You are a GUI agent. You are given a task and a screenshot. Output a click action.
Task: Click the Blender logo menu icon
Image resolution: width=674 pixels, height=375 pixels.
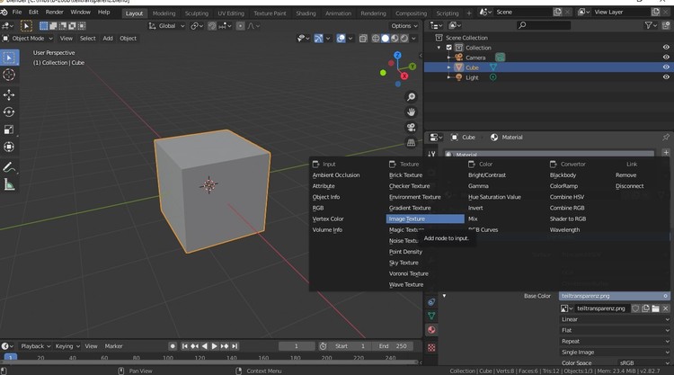(4, 13)
